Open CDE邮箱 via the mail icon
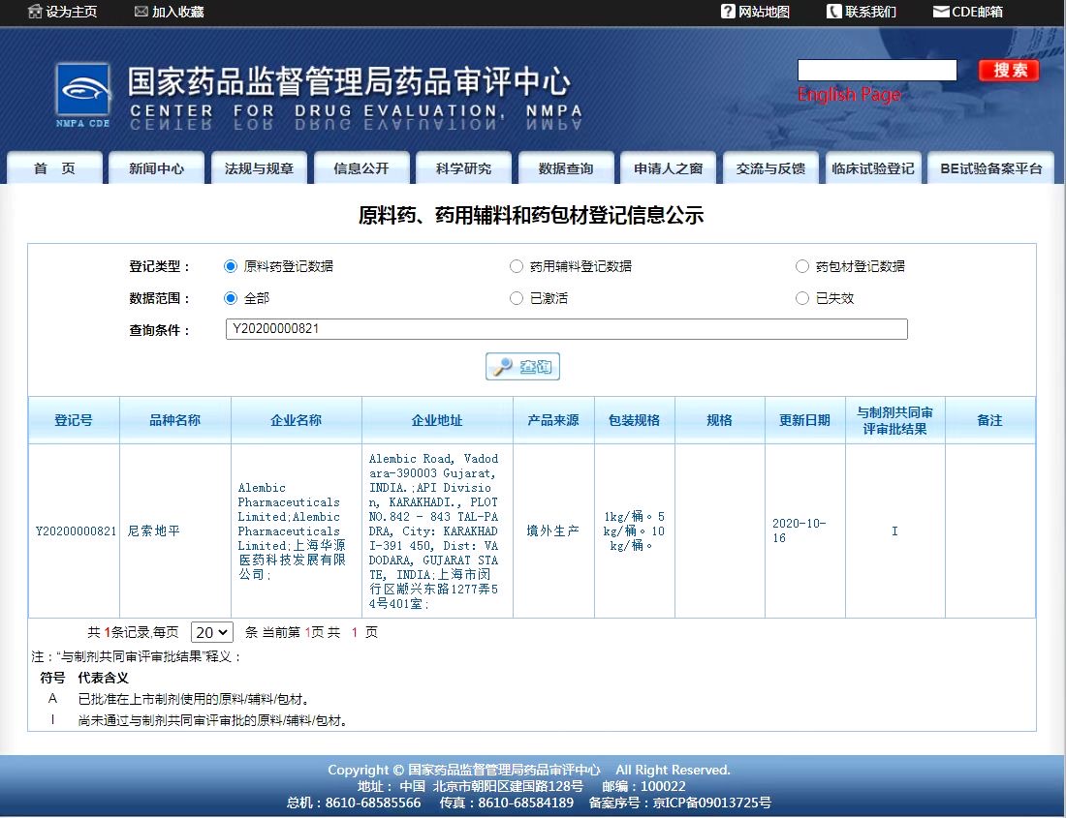Image resolution: width=1066 pixels, height=818 pixels. [939, 12]
